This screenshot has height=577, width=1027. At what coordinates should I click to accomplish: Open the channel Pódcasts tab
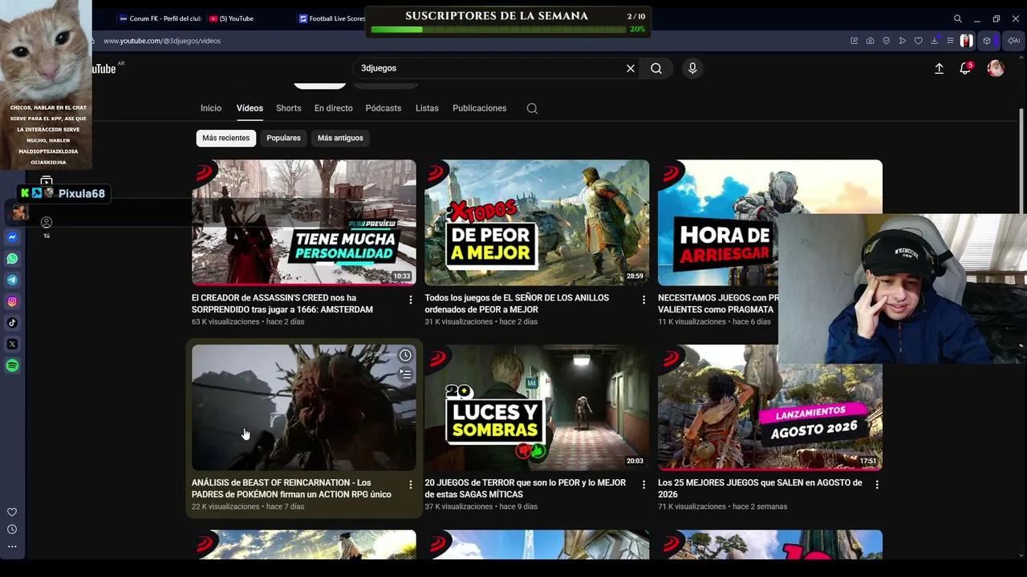pos(384,108)
